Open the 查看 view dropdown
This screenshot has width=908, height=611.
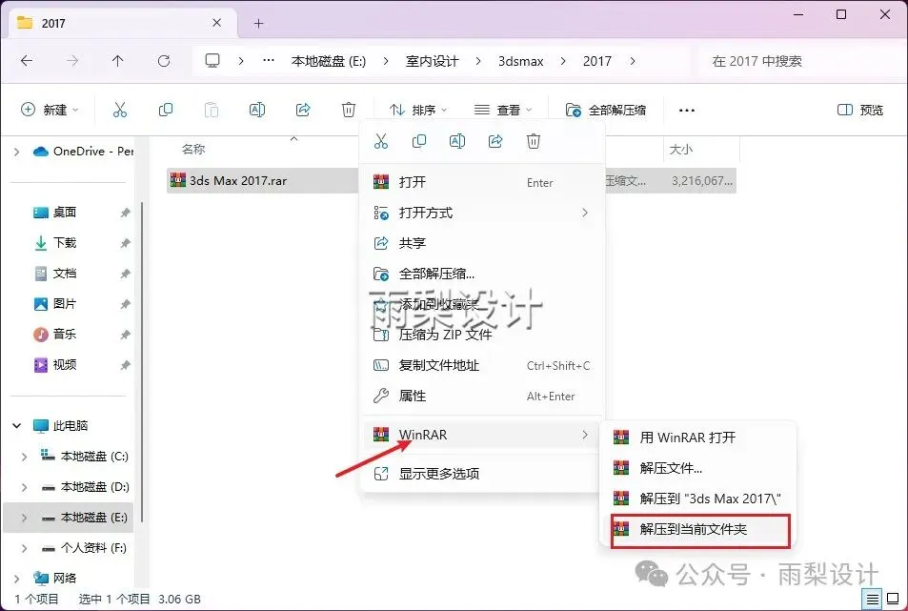click(x=503, y=110)
